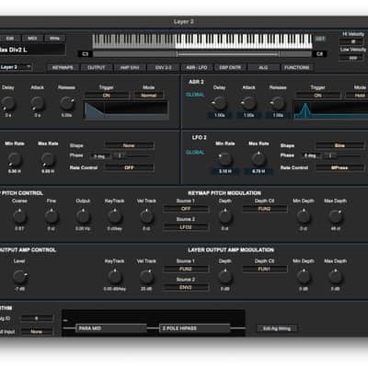Click the ASR 2 Delay value 1.00s field
The image size is (368, 368).
[219, 115]
